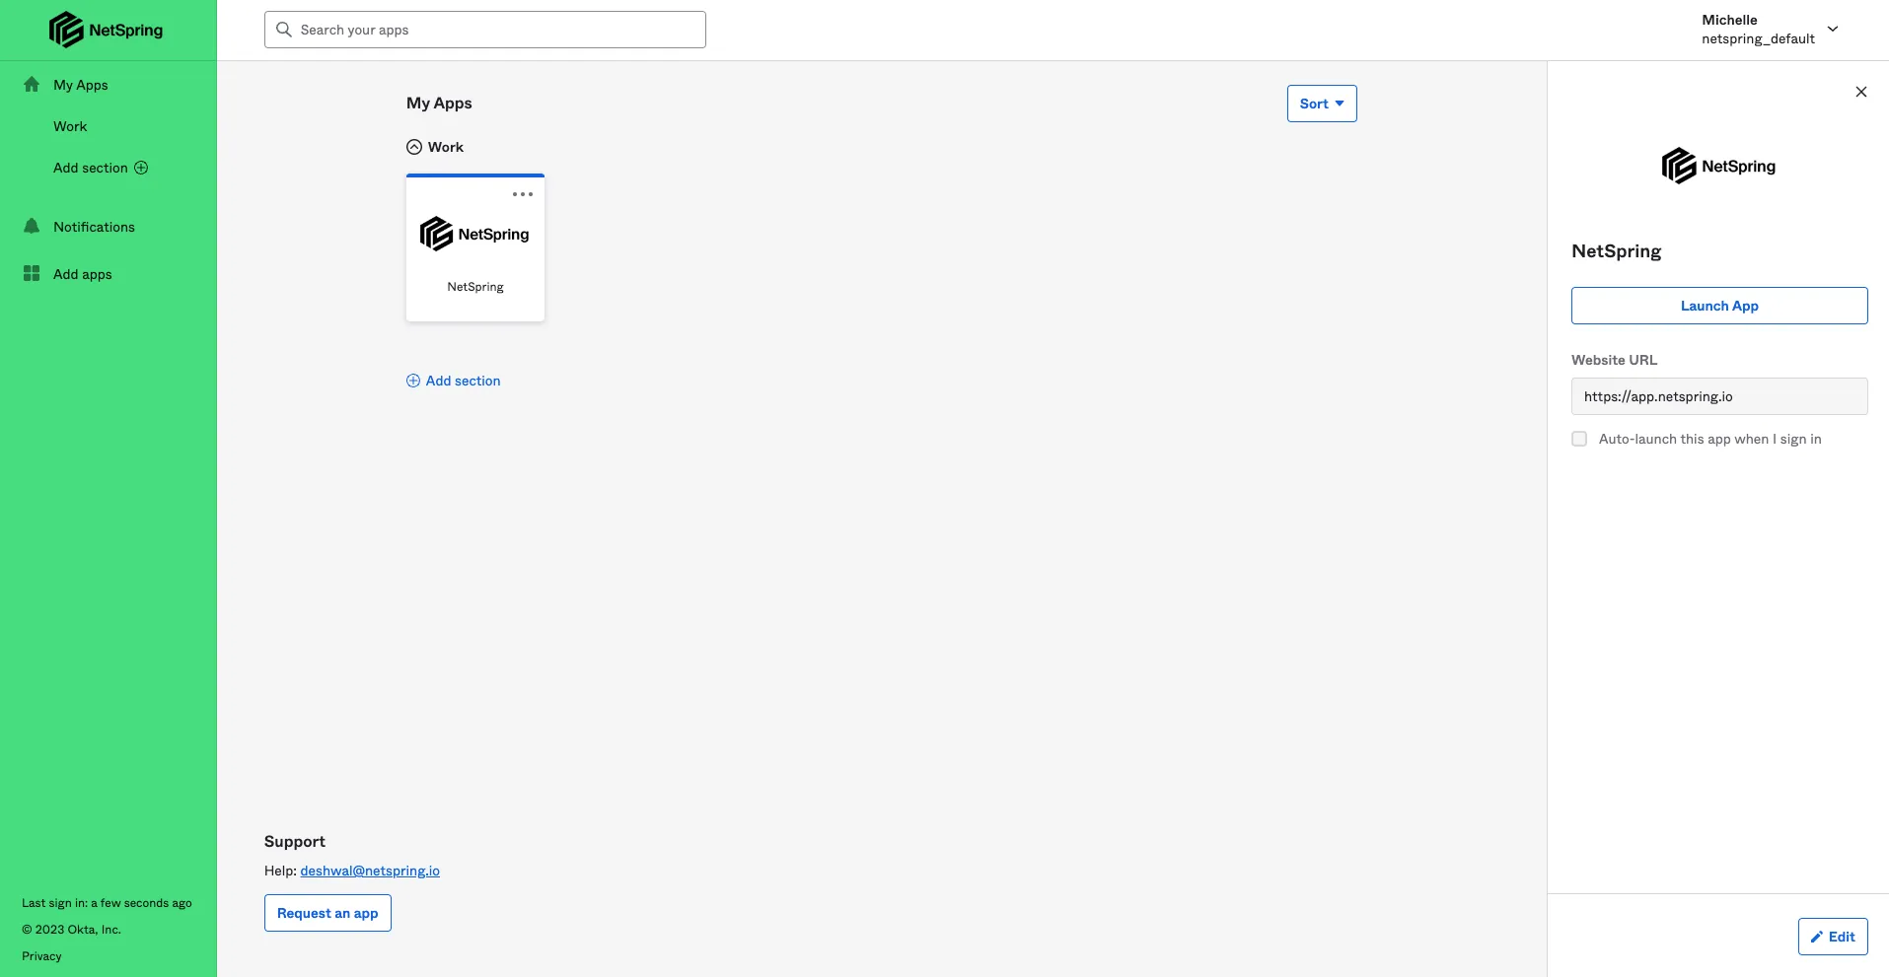Click the My Apps home icon
The height and width of the screenshot is (977, 1889).
(x=32, y=85)
